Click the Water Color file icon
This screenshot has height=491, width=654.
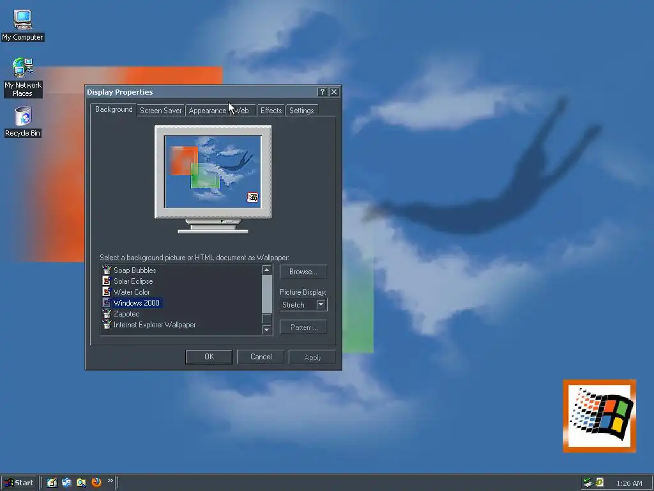click(107, 292)
